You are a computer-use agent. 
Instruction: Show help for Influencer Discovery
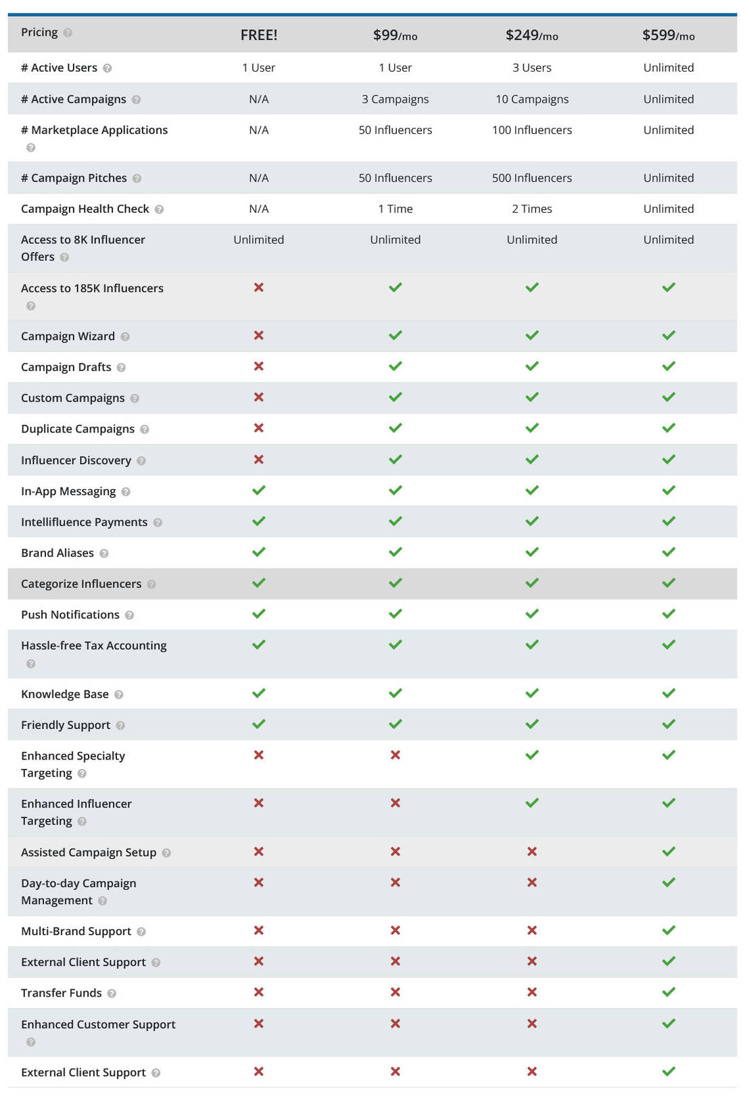pyautogui.click(x=141, y=461)
